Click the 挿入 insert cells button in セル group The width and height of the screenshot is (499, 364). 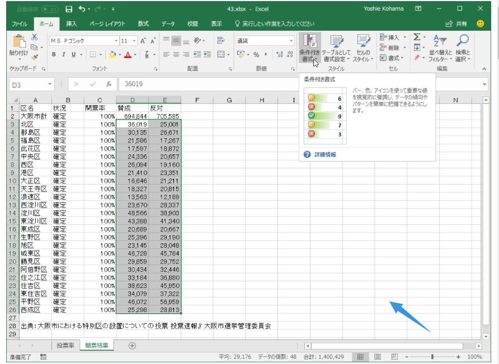pos(393,37)
